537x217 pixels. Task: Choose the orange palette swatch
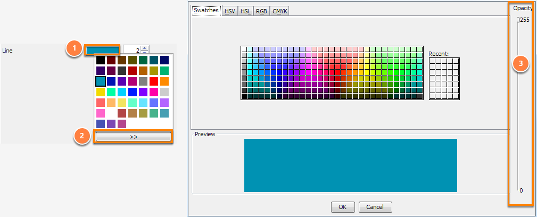(164, 81)
